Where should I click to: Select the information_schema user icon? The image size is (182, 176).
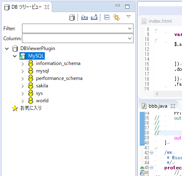coord(31,63)
